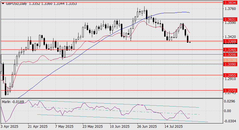
Task: Click the 10 Jun 2025 date label
Action: pyautogui.click(x=119, y=127)
